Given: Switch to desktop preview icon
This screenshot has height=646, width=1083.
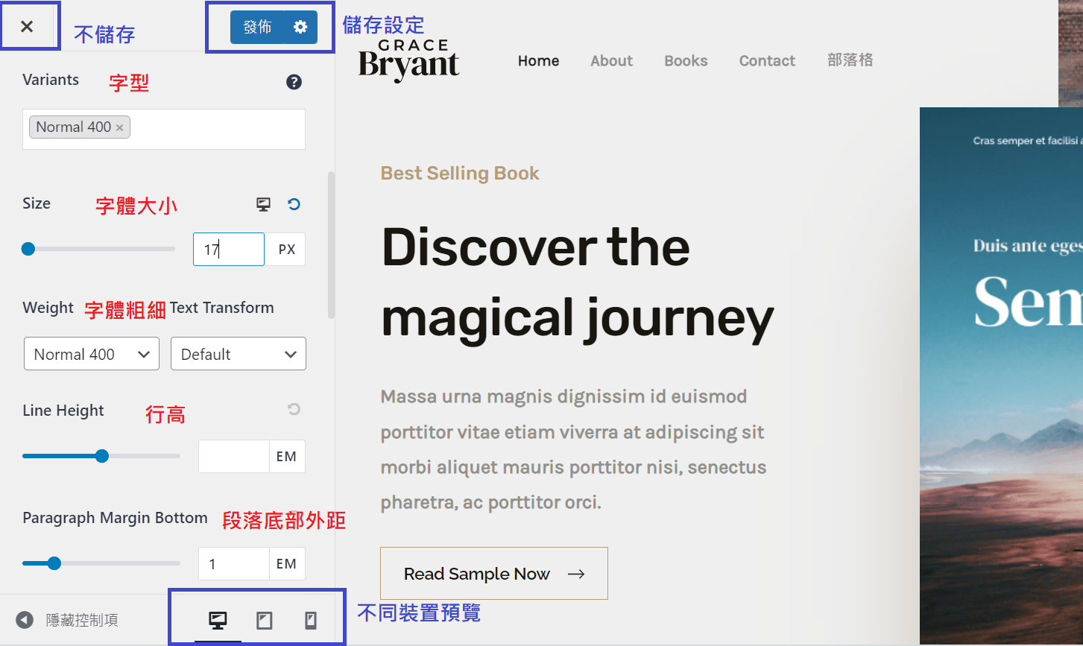Looking at the screenshot, I should (x=218, y=620).
